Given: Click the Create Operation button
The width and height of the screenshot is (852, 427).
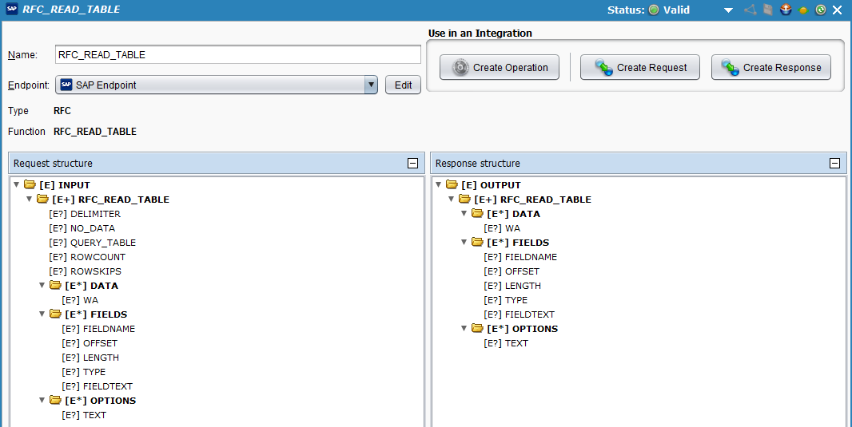Looking at the screenshot, I should 500,68.
